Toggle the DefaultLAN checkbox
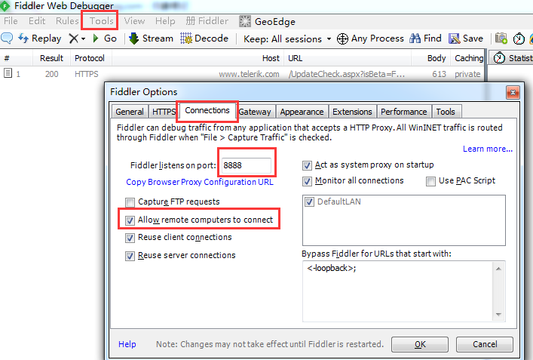Screen dimensions: 533x360 (x=309, y=202)
